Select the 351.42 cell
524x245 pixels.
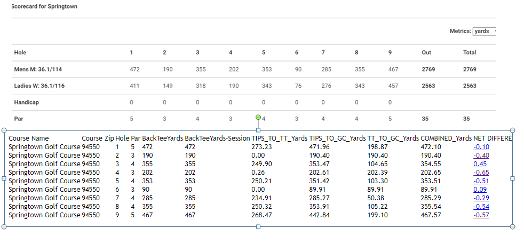click(320, 181)
